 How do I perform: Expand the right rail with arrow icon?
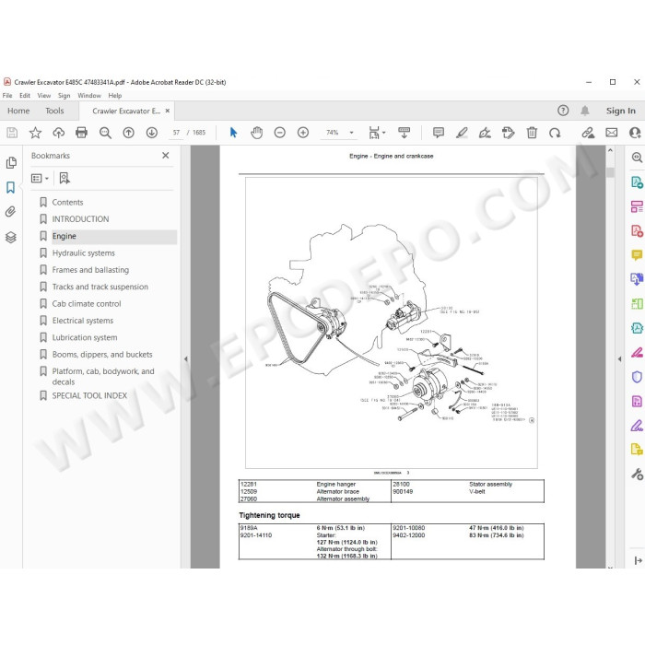point(638,560)
